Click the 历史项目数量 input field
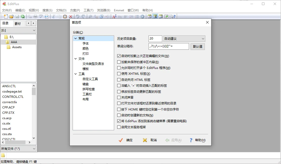 coord(155,39)
